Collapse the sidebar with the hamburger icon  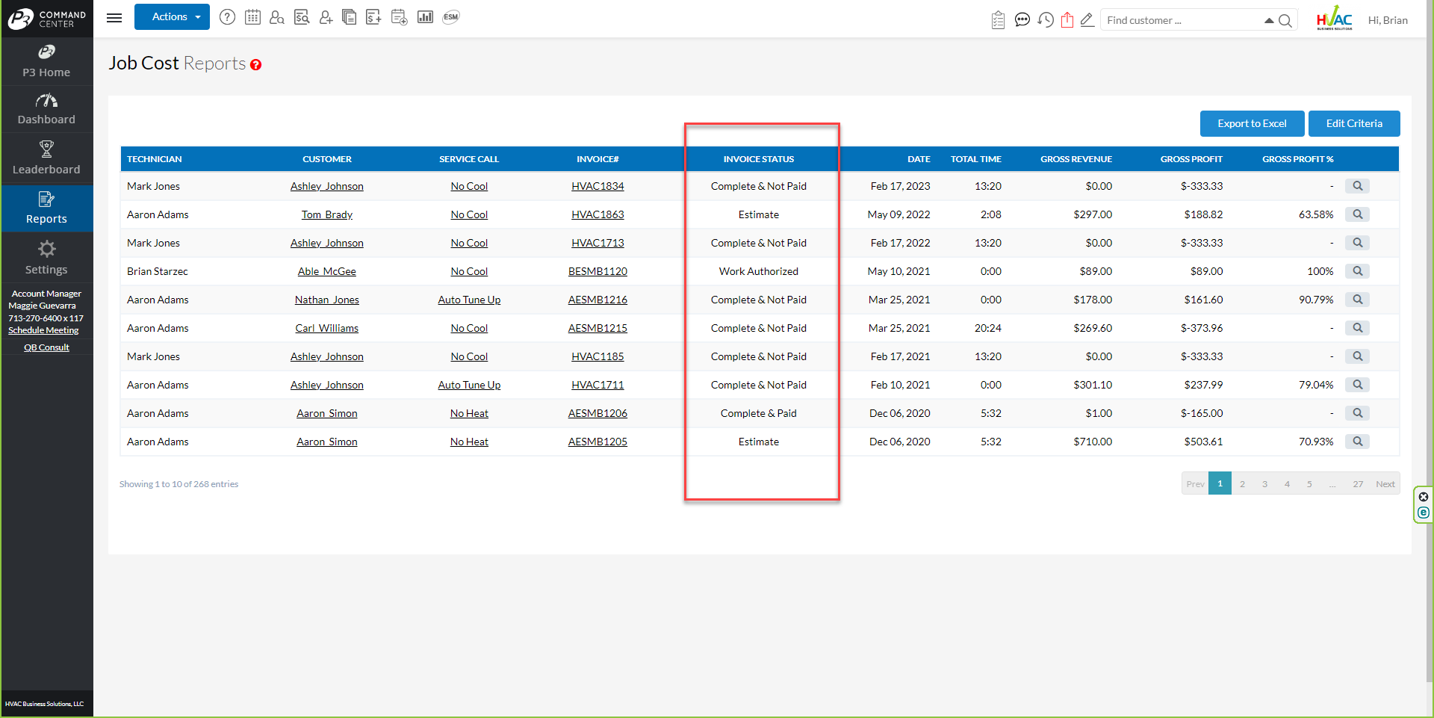[114, 17]
